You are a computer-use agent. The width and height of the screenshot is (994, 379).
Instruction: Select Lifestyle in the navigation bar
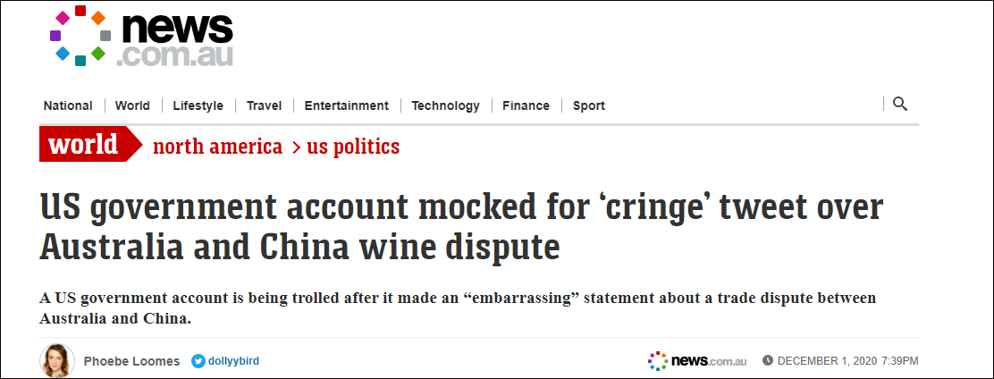coord(198,105)
